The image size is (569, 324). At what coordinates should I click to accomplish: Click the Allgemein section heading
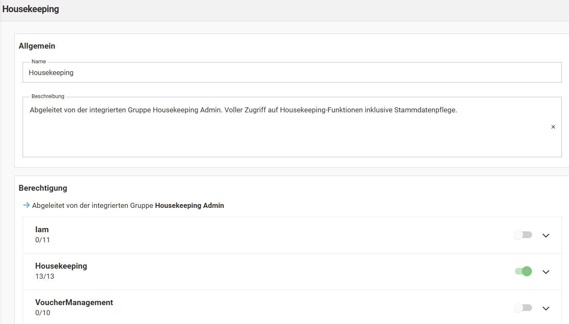pos(37,46)
